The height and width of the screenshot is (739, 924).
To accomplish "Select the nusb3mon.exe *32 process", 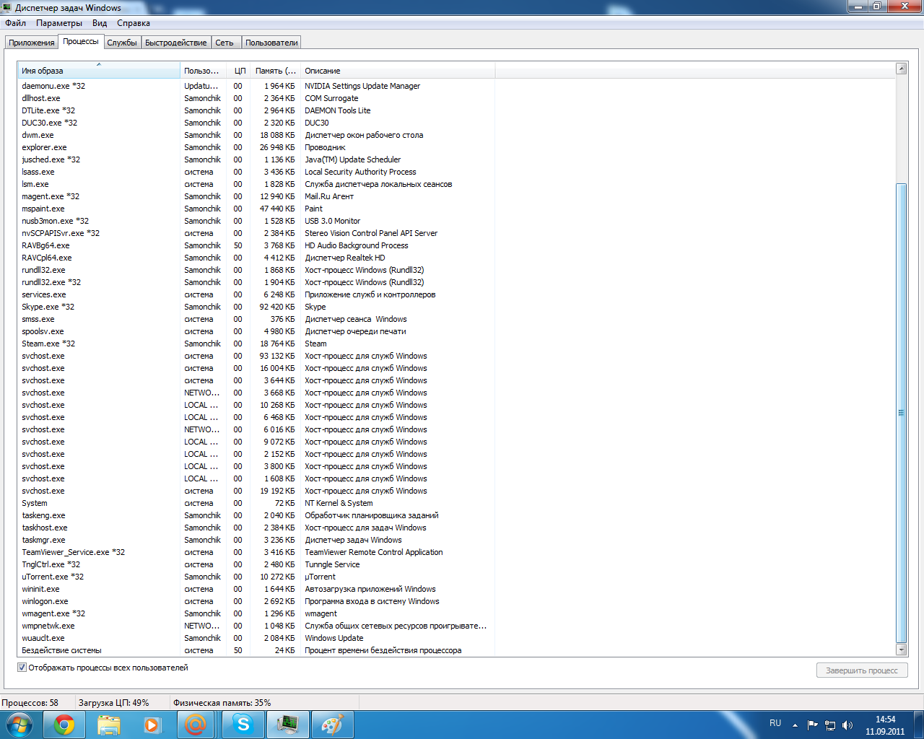I will (x=256, y=221).
